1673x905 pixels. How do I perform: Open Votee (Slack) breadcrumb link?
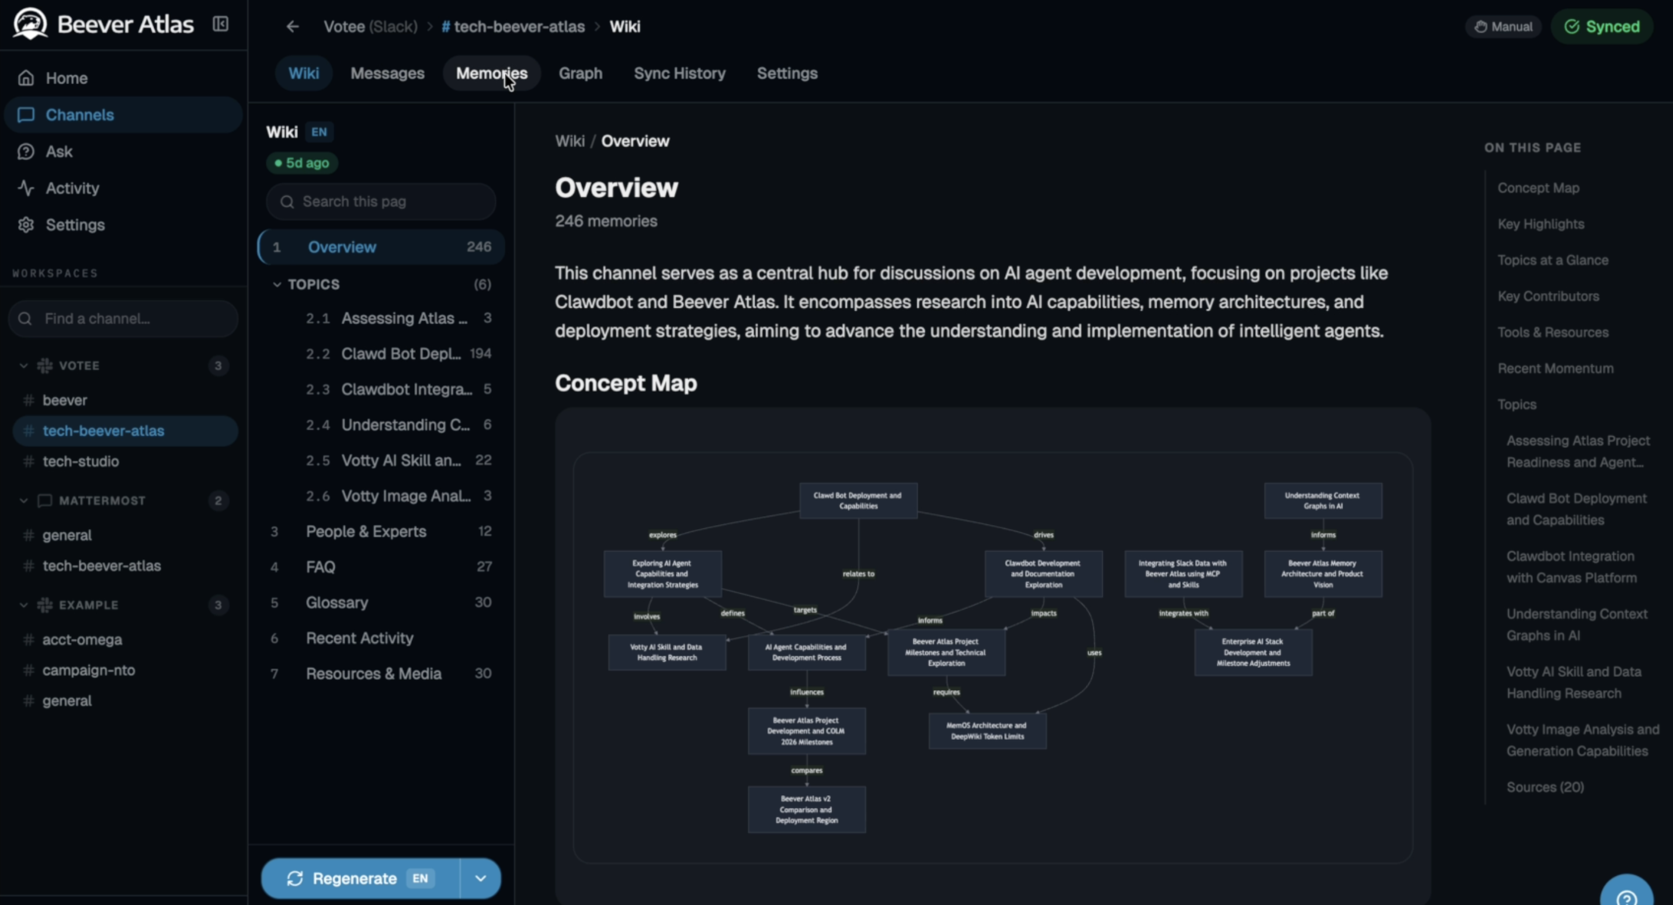point(370,27)
